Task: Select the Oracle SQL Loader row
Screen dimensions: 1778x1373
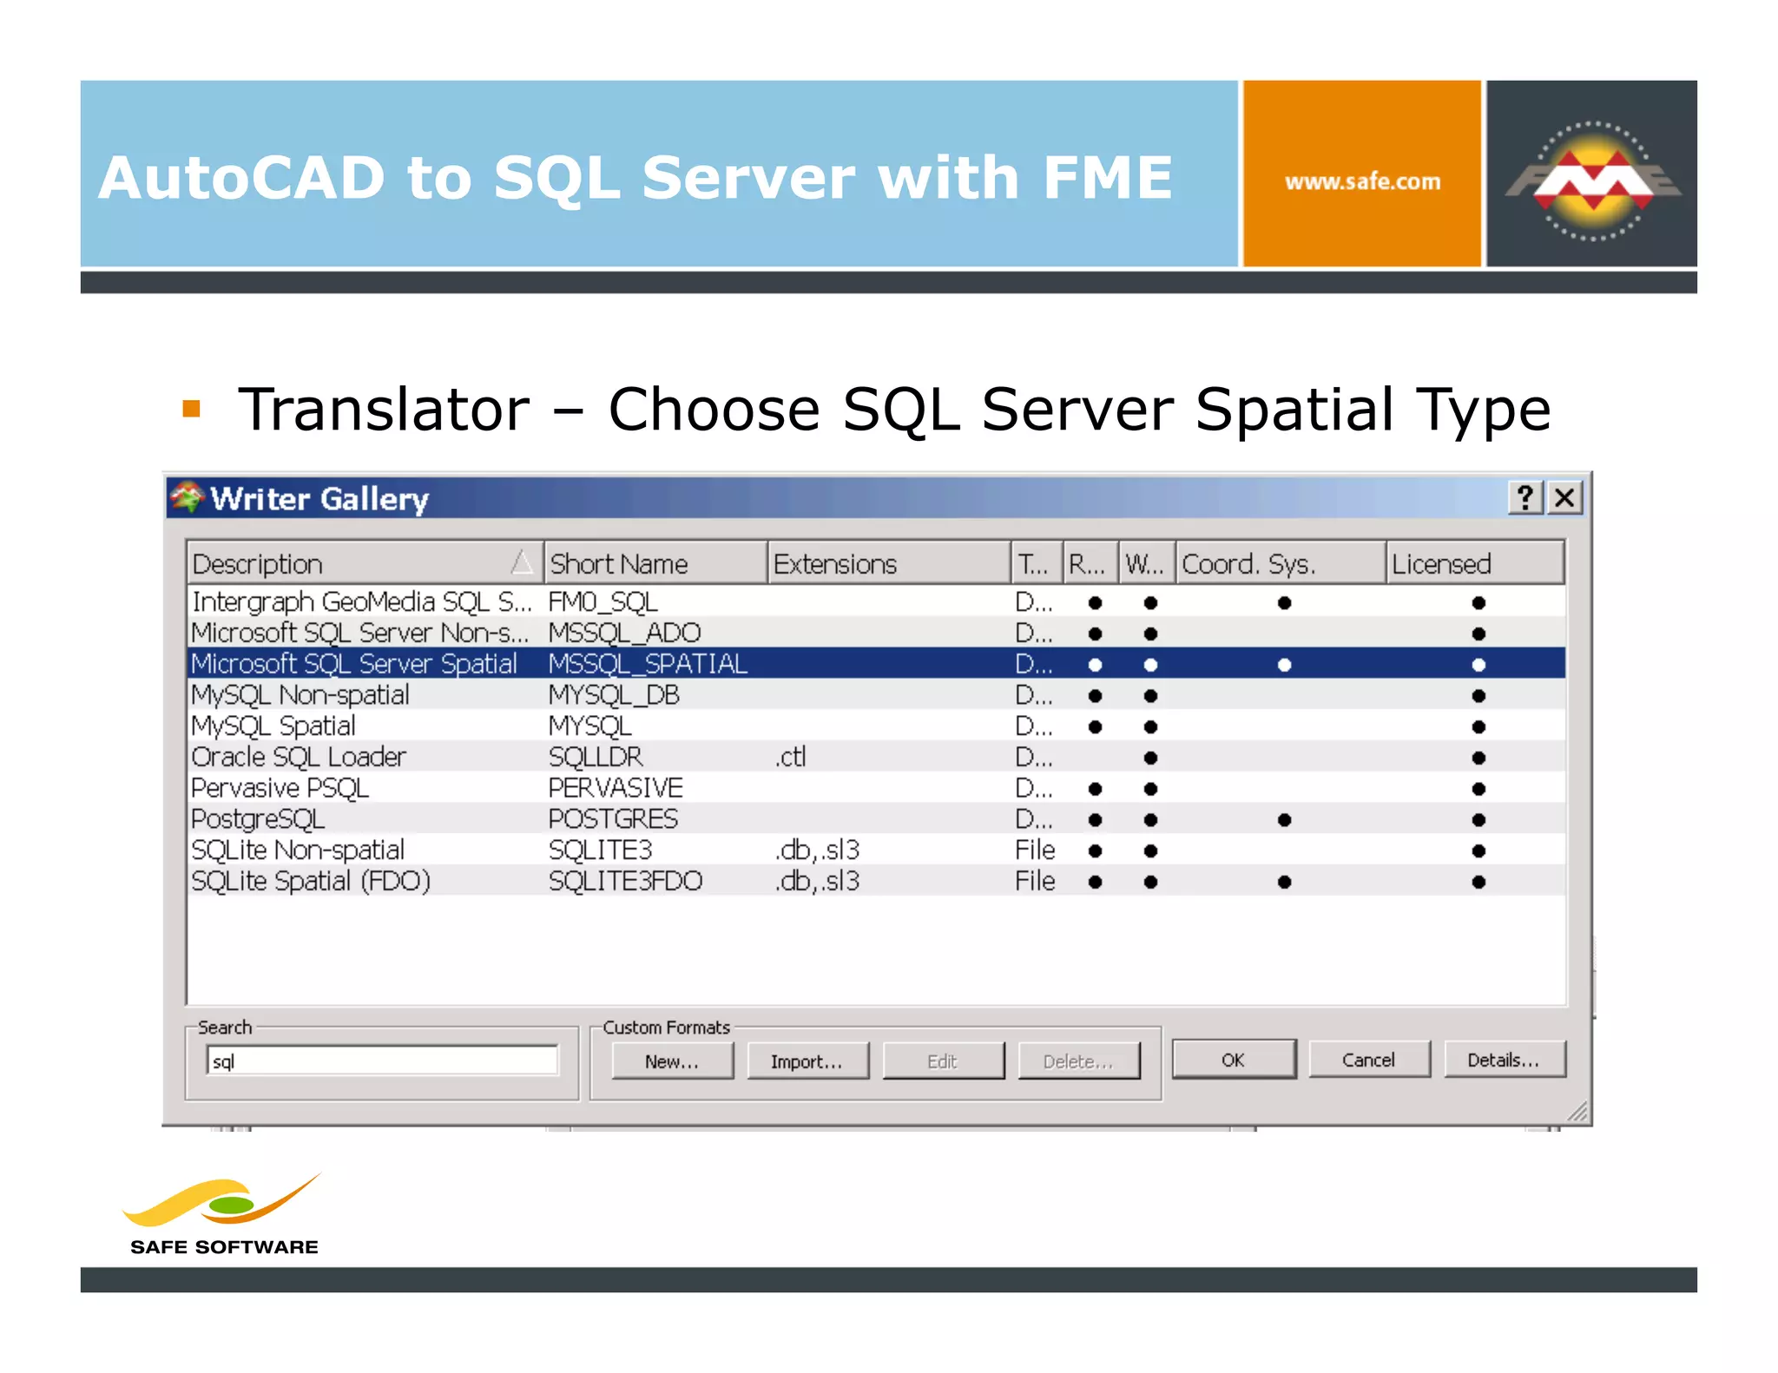Action: point(877,757)
